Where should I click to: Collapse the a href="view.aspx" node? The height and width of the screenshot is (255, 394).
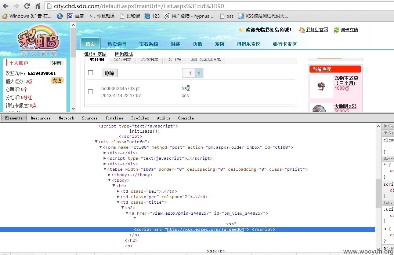tap(127, 213)
